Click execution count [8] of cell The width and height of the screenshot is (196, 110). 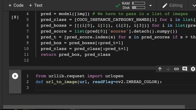coord(15,17)
